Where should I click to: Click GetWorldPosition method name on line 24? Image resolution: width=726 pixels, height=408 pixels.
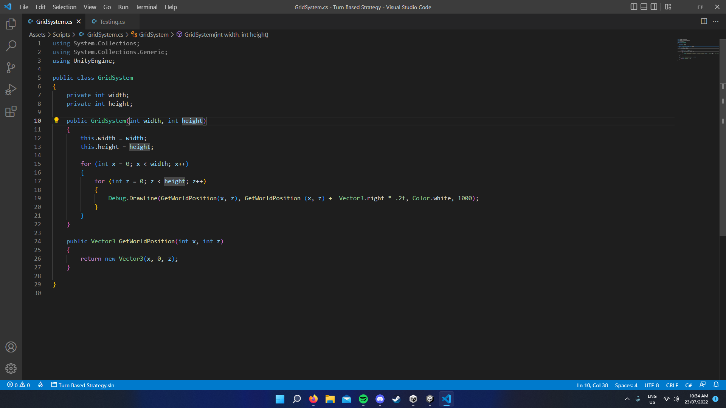pyautogui.click(x=147, y=241)
